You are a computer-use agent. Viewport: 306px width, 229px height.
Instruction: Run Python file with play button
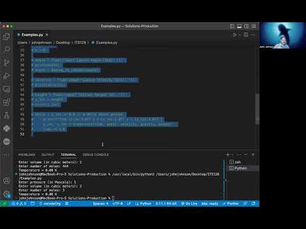pyautogui.click(x=235, y=34)
